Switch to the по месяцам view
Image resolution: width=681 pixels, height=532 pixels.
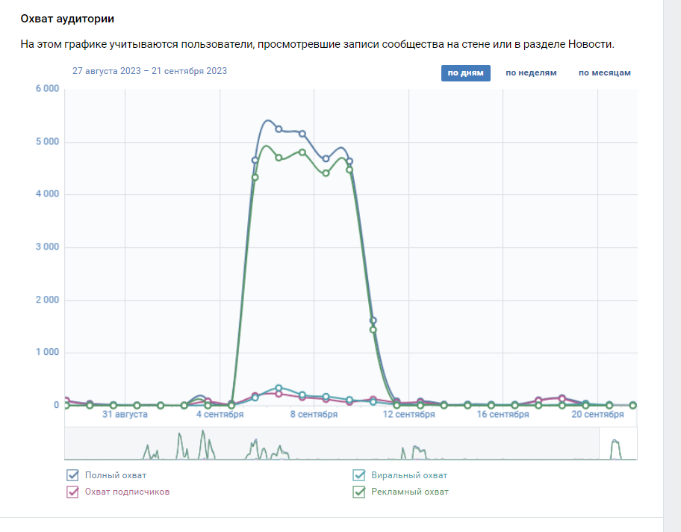(x=604, y=73)
